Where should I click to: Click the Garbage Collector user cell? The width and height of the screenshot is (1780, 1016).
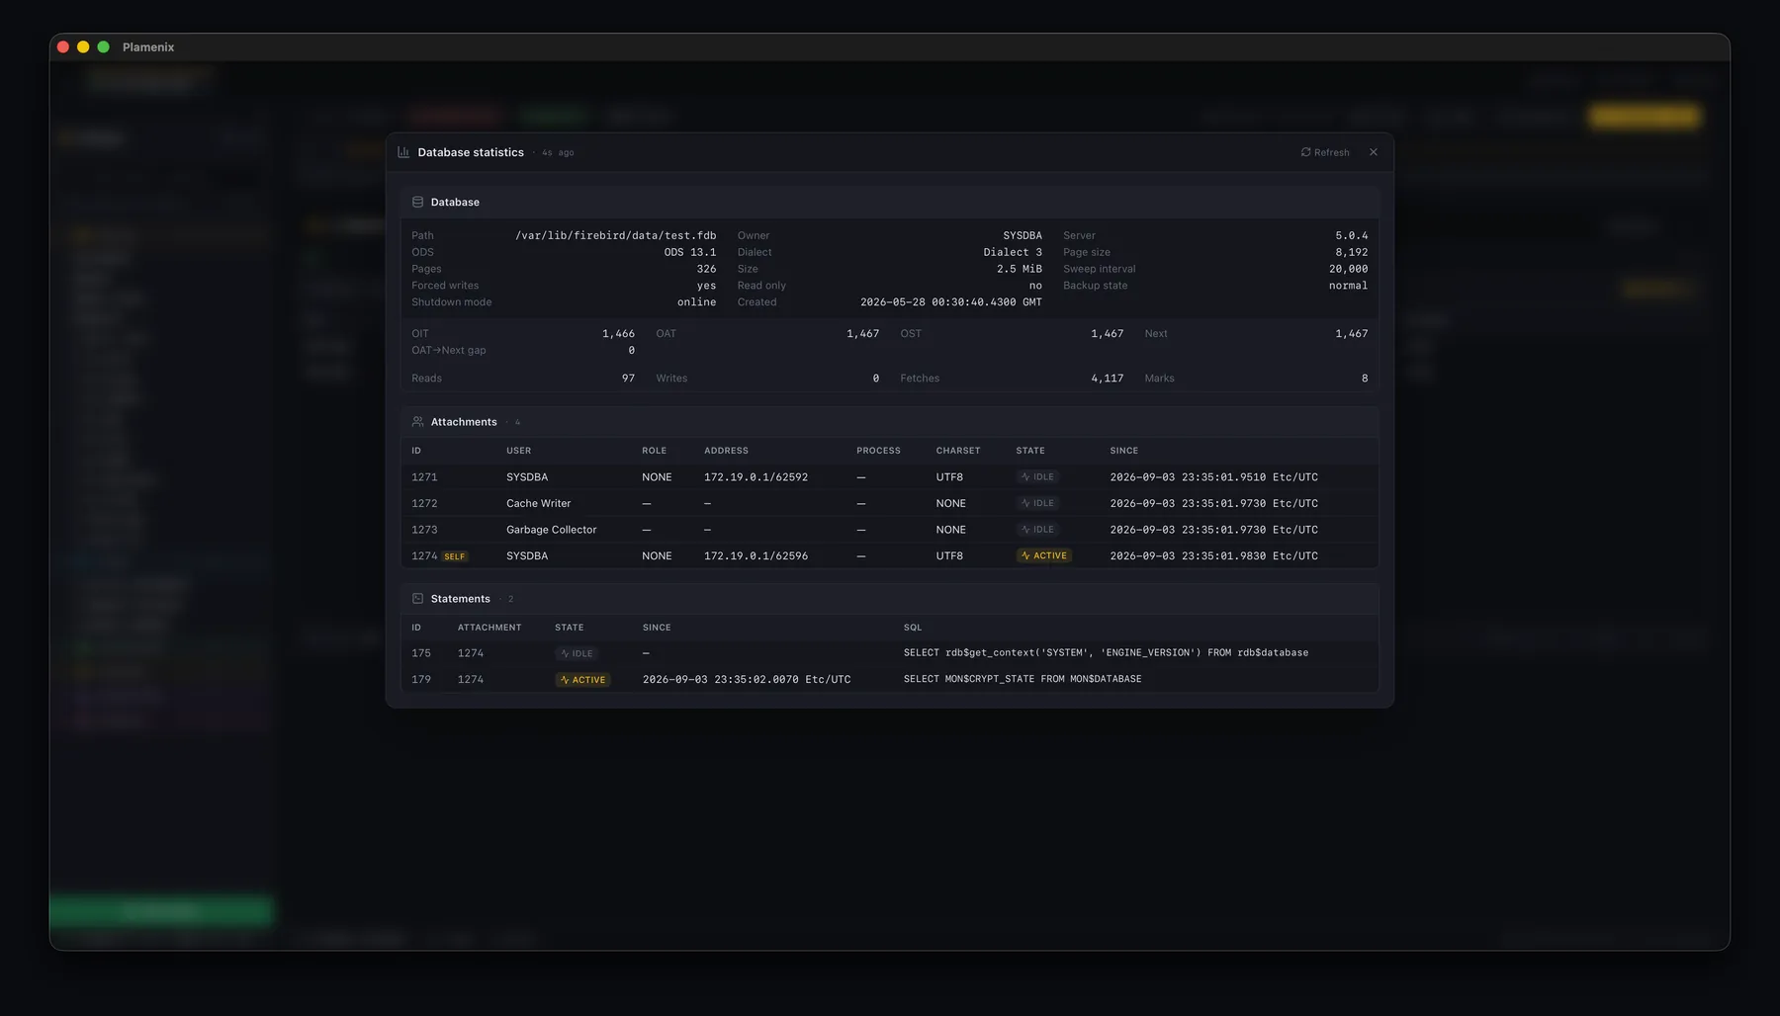(551, 530)
